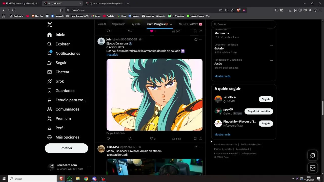The width and height of the screenshot is (324, 182).
Task: Open more options on Julio Mac's post
Action: (x=201, y=147)
